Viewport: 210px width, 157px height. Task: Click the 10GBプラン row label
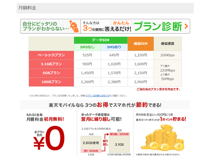click(51, 82)
